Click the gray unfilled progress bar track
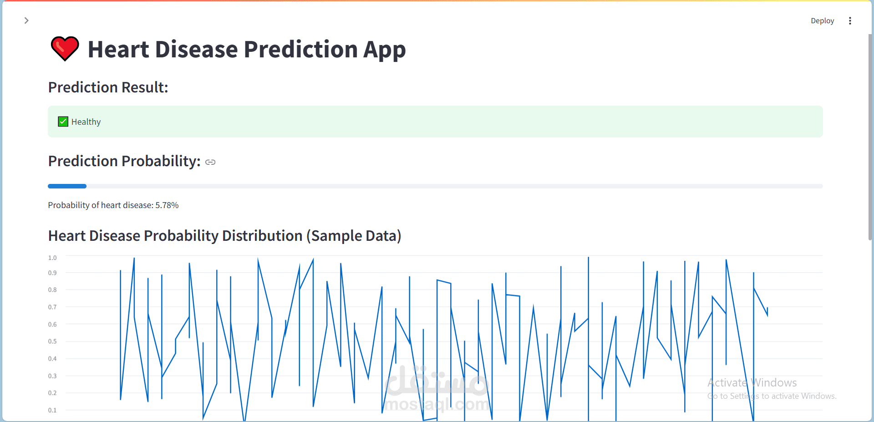This screenshot has height=422, width=874. [x=455, y=186]
